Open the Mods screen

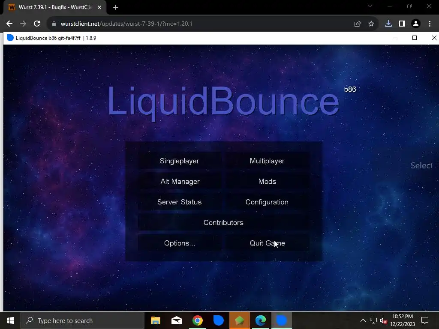click(267, 181)
